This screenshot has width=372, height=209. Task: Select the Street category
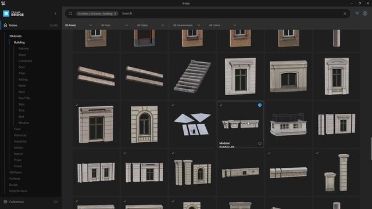tap(18, 166)
